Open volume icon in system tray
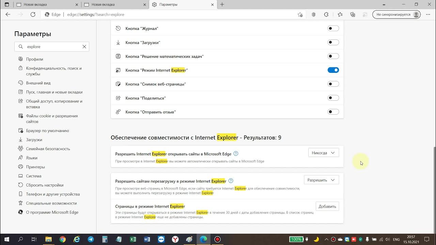 click(388, 239)
